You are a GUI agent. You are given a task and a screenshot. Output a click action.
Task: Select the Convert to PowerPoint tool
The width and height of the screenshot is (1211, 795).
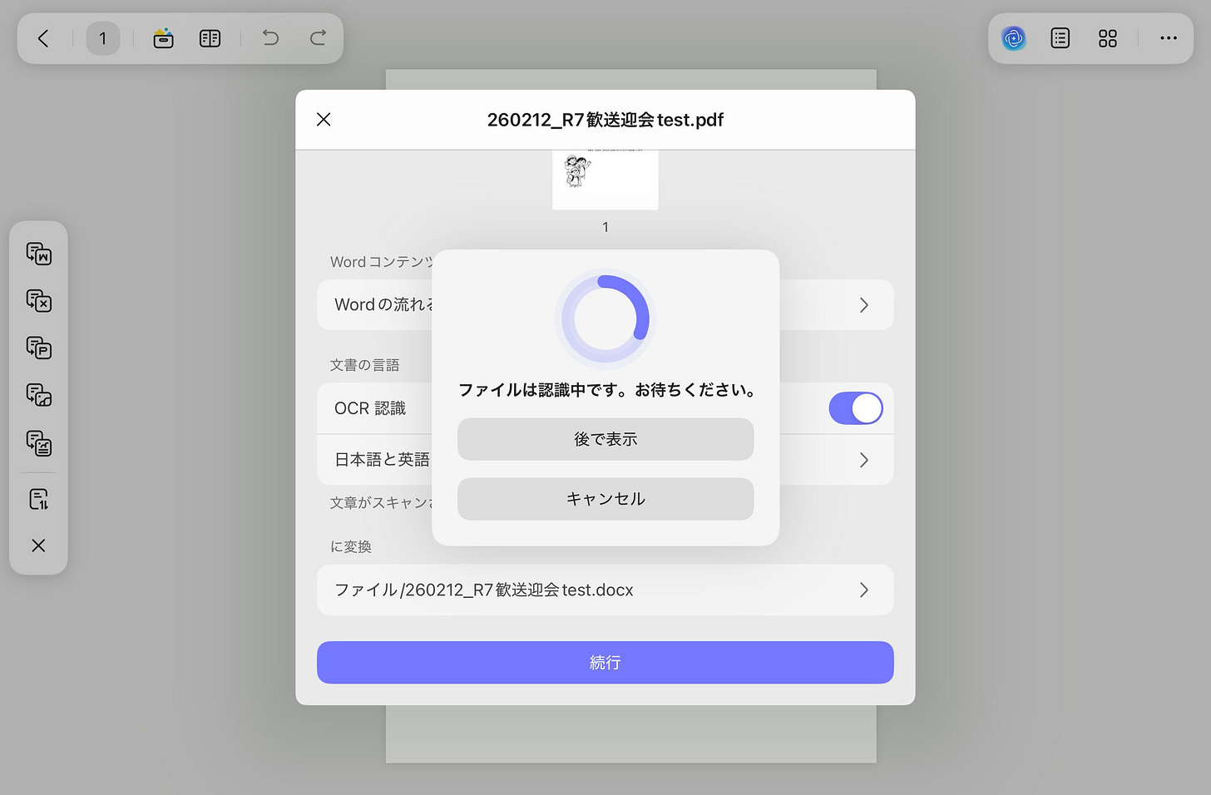38,348
